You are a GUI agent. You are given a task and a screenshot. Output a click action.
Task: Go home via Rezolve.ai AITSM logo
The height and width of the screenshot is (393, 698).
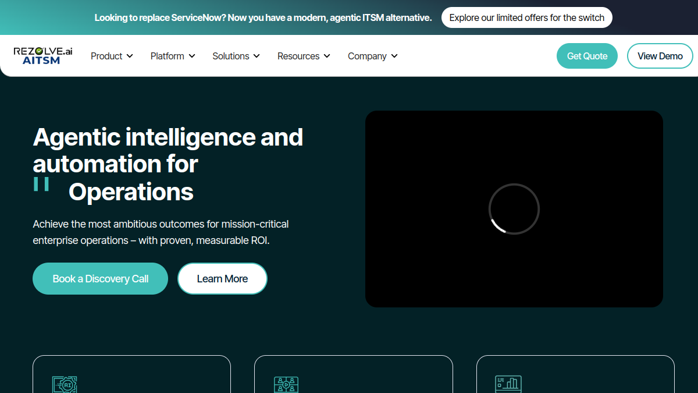[x=43, y=56]
